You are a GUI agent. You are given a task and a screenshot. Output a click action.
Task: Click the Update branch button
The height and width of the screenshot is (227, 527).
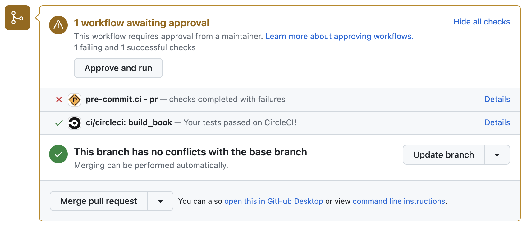(444, 155)
